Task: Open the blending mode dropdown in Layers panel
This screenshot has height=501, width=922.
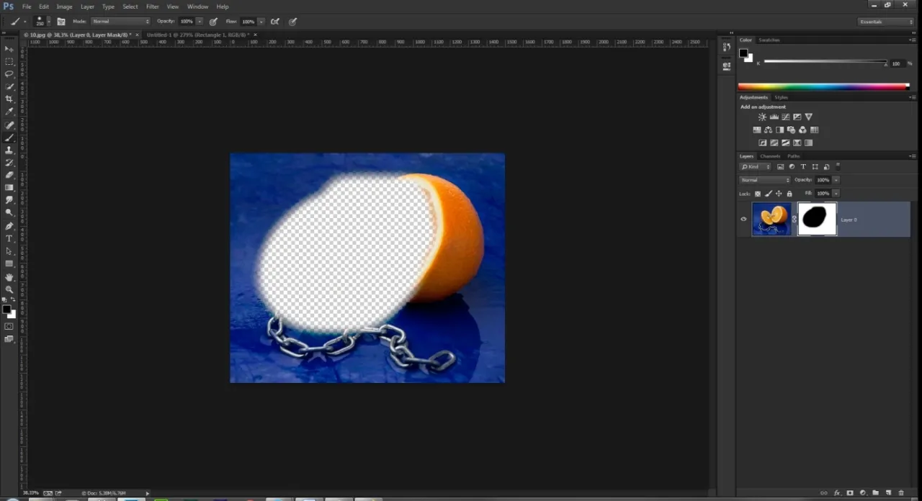Action: pyautogui.click(x=765, y=179)
